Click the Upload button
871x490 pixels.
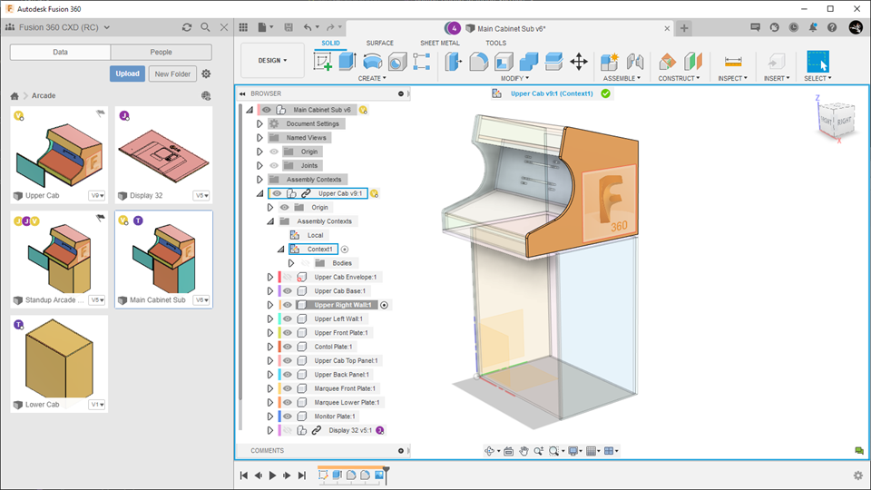point(127,73)
